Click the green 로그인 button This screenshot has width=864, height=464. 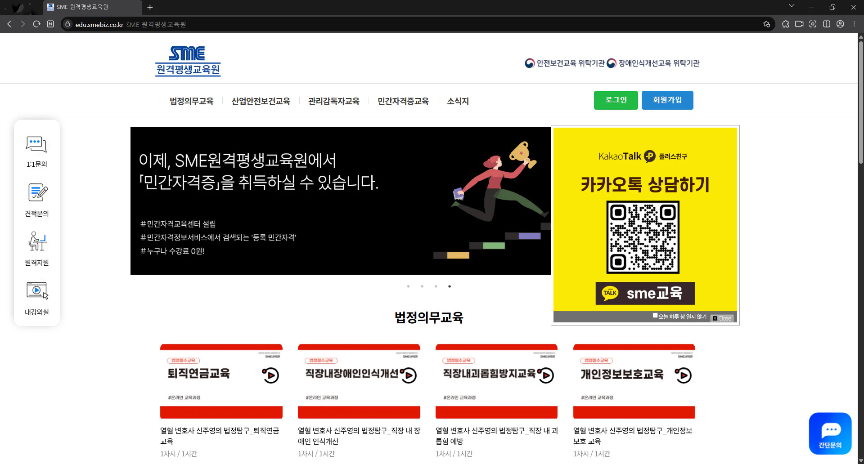tap(616, 100)
